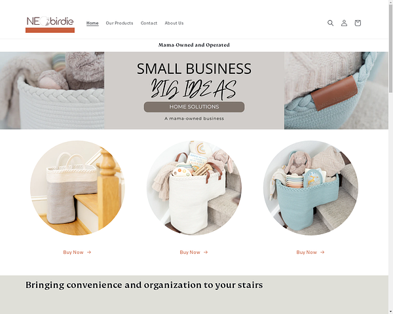Open the Our Products menu item

120,23
